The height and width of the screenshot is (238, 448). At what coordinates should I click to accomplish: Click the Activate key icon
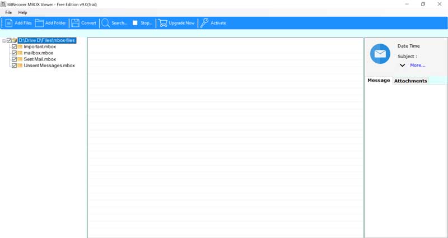pos(204,23)
